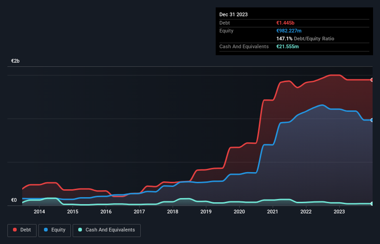
Task: Click the €1.445b debt value in tooltip
Action: 285,23
